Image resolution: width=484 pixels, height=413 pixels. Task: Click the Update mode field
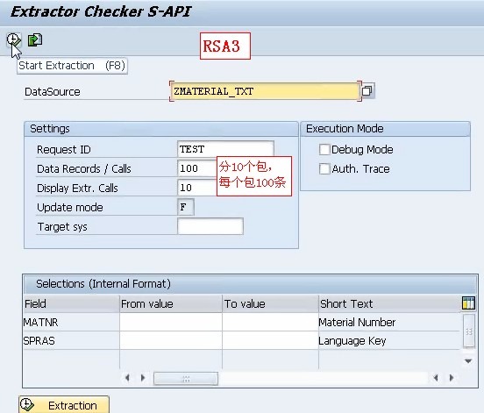tap(186, 207)
